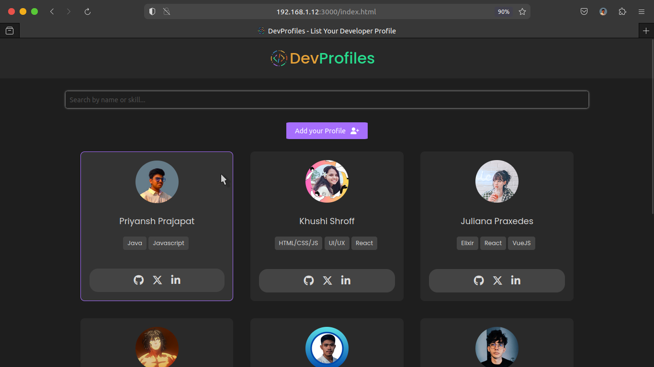Open Juliana Praxedes' X (Twitter) icon
Viewport: 654px width, 367px height.
[497, 281]
